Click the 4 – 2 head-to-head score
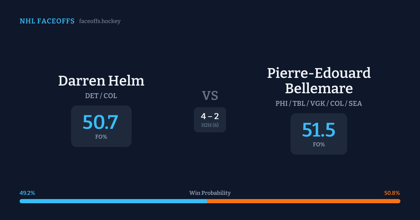 coord(210,117)
